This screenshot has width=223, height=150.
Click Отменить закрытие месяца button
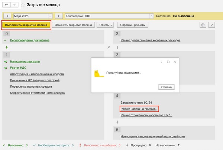coord(73,25)
